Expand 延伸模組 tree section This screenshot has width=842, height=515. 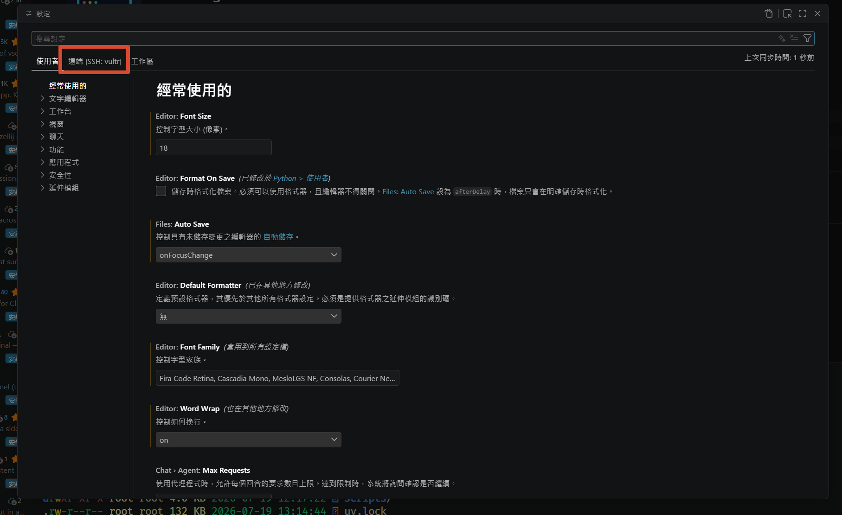(64, 188)
